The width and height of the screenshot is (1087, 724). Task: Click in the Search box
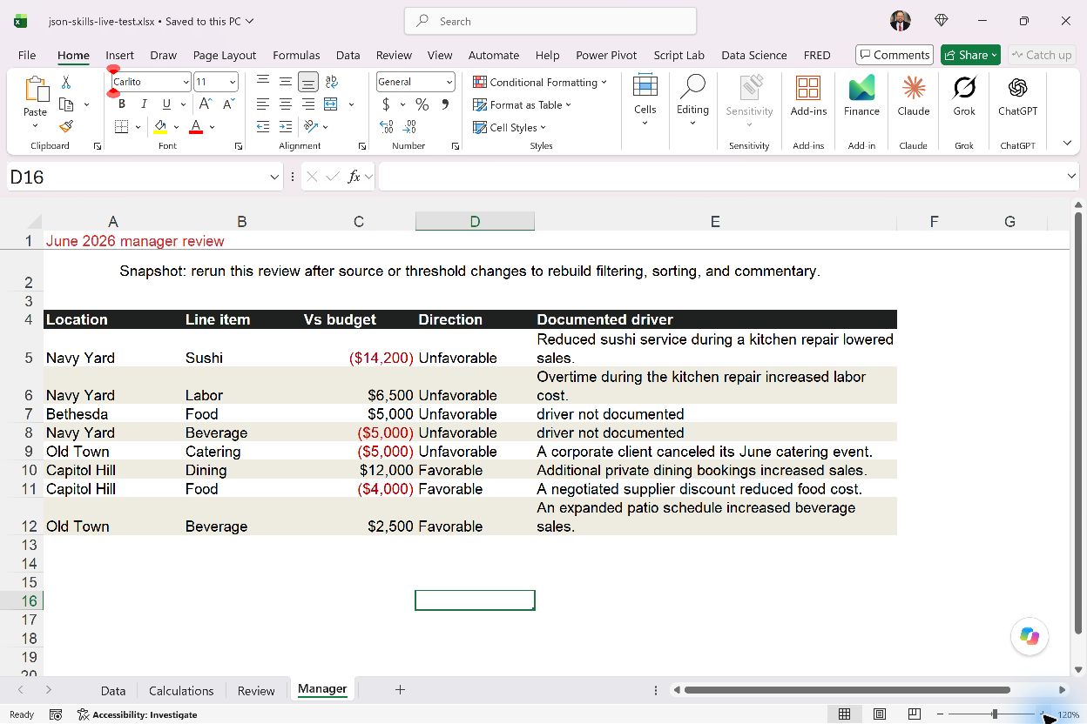coord(550,21)
